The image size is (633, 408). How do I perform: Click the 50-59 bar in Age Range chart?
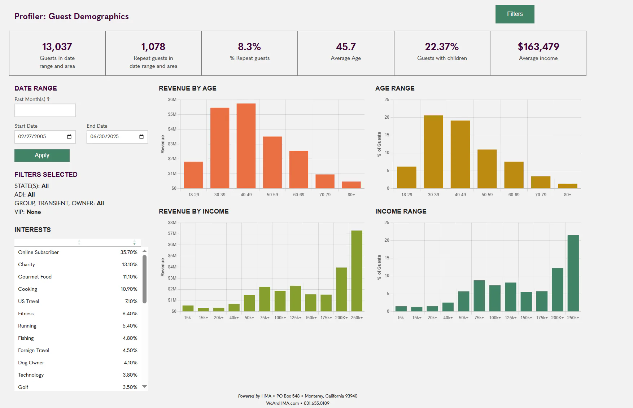487,169
